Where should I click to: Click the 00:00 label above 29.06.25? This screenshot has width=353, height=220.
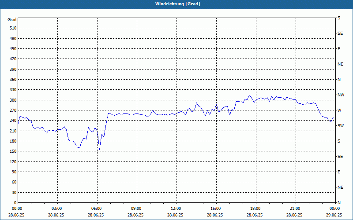click(334, 209)
